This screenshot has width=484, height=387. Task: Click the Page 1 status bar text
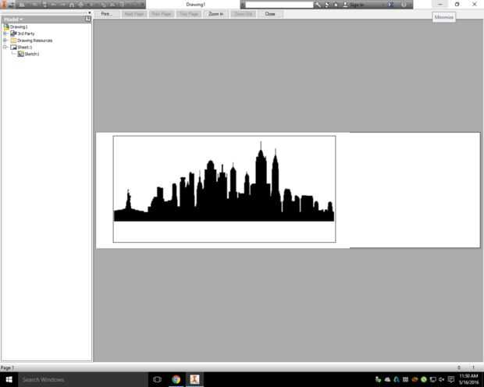click(x=7, y=367)
